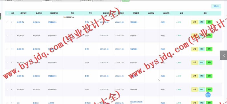
Task: Check the checkbox for row 3
Action: (7, 49)
